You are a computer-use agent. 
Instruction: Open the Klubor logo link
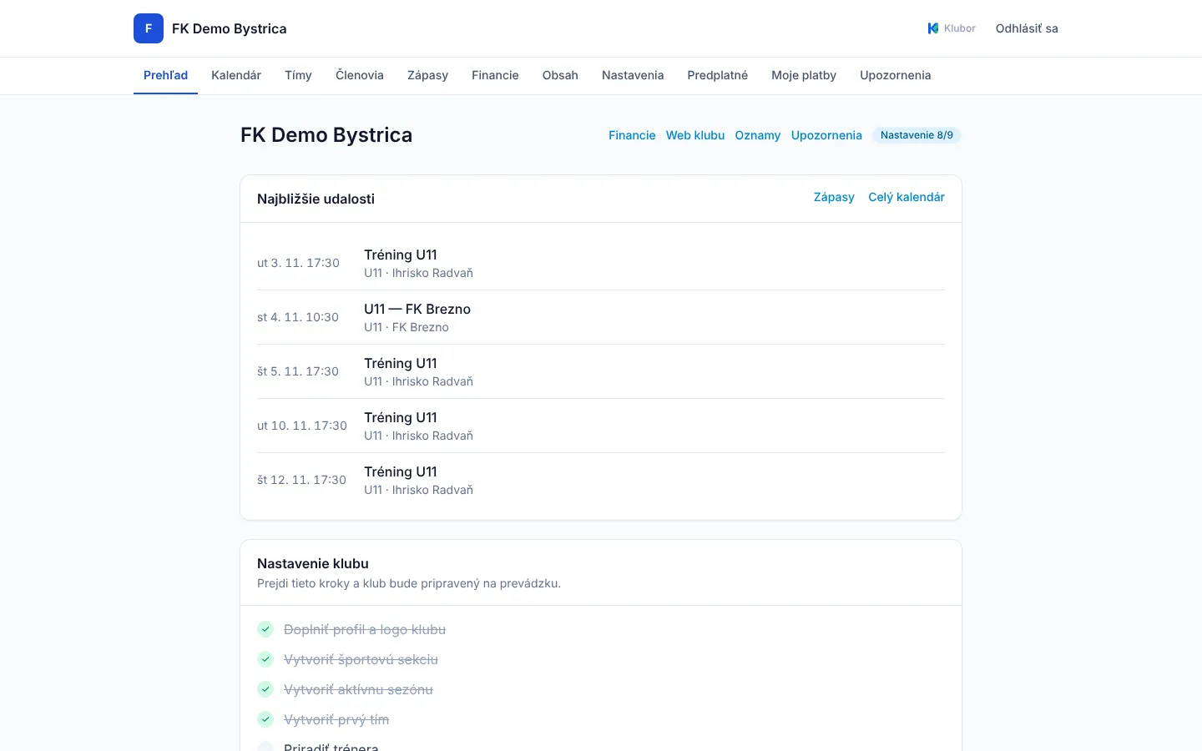[952, 28]
